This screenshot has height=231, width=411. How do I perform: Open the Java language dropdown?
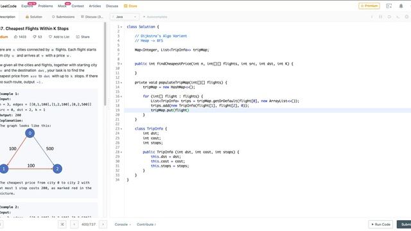coord(124,17)
